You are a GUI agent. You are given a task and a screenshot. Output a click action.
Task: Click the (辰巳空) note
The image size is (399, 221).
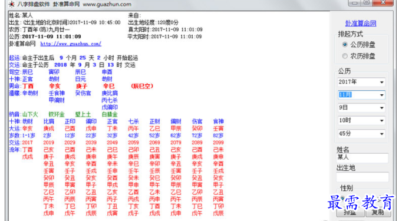[142, 86]
